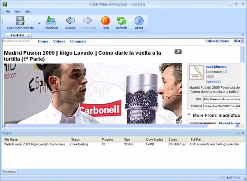Click the 375.0KB/Sec speed value
Image resolution: width=247 pixels, height=181 pixels.
tap(177, 144)
